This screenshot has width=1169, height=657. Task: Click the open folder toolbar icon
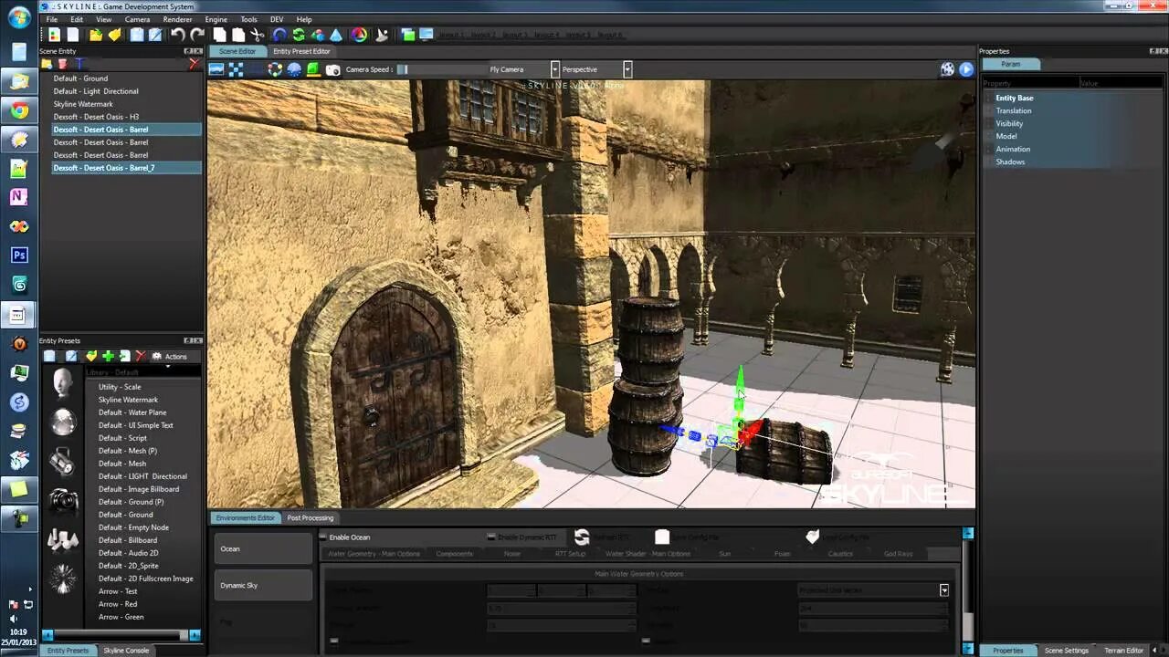click(x=96, y=35)
